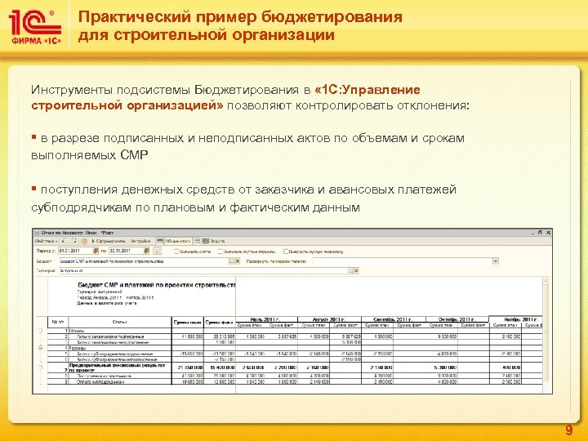This screenshot has height=441, width=588.
Task: Select the Расходы row 4
Action: 295,348
